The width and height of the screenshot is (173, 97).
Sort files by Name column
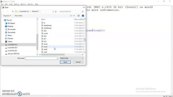43,19
